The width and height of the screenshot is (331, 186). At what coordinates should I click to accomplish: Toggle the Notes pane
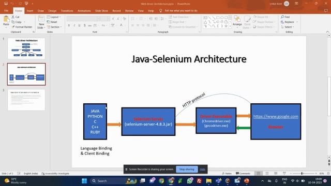point(227,174)
